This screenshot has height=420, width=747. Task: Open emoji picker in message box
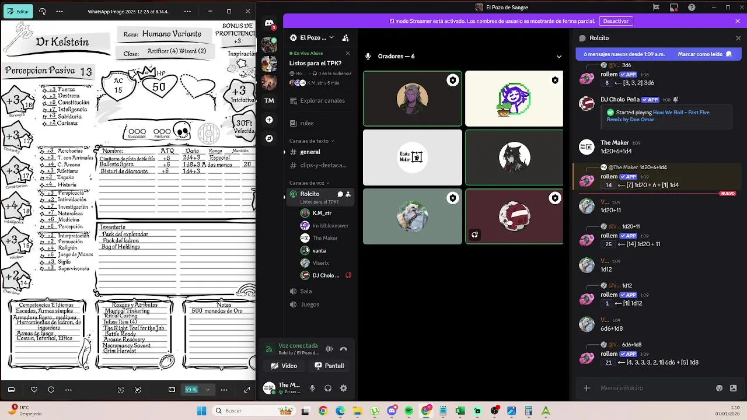(719, 388)
